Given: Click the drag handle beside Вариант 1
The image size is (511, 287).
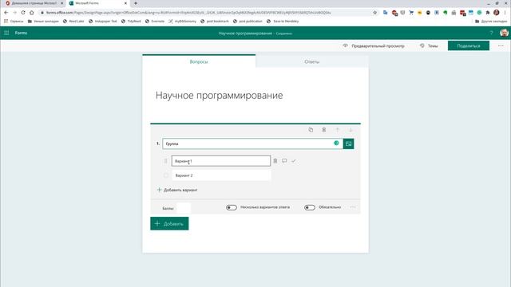Looking at the screenshot, I should tap(165, 161).
